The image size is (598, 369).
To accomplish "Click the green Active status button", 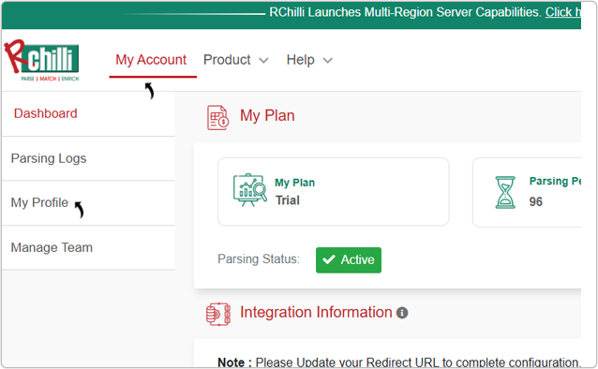I will 349,260.
